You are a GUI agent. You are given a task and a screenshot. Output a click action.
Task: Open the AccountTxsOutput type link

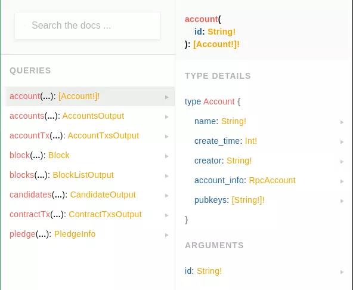103,135
